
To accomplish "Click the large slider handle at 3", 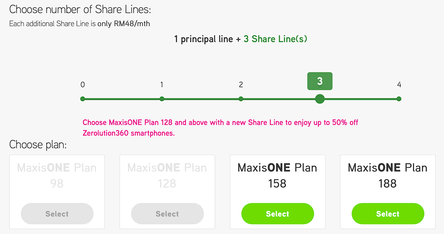I will point(320,99).
